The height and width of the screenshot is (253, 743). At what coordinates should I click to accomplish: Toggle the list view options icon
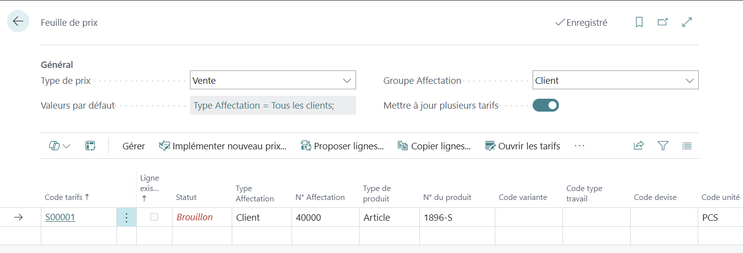[687, 146]
